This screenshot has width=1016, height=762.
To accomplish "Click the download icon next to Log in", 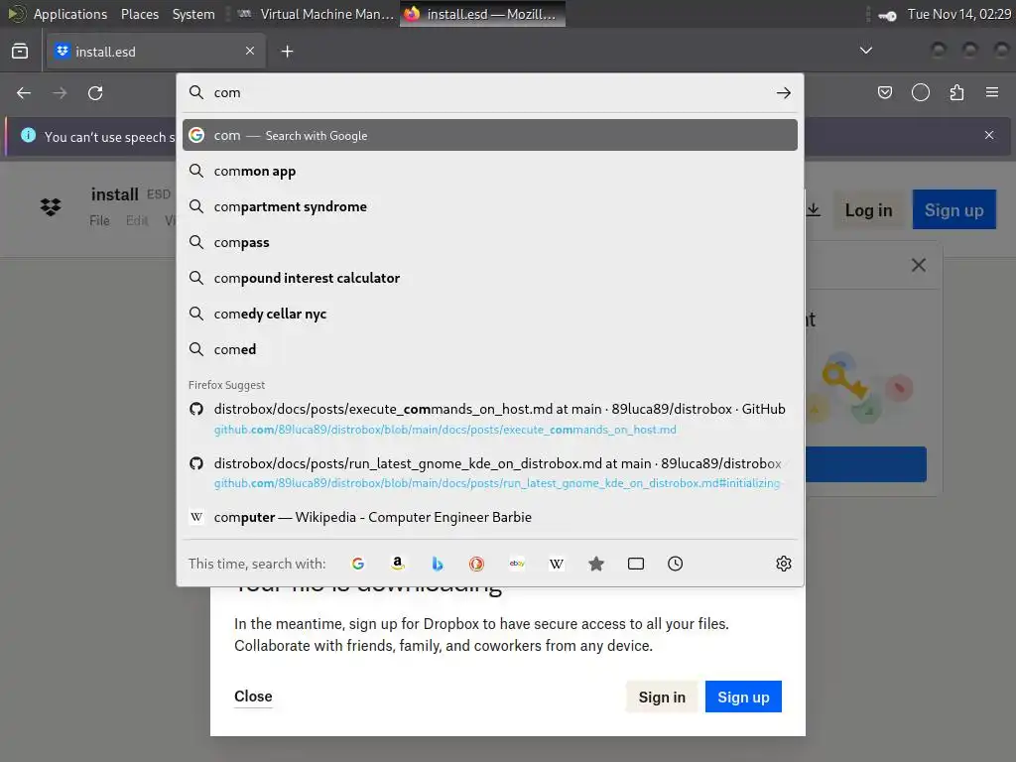I will pos(814,210).
